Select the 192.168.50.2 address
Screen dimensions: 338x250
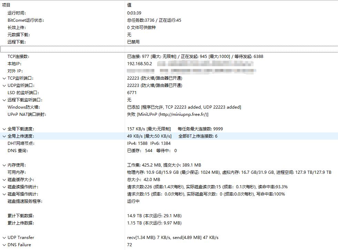point(140,64)
